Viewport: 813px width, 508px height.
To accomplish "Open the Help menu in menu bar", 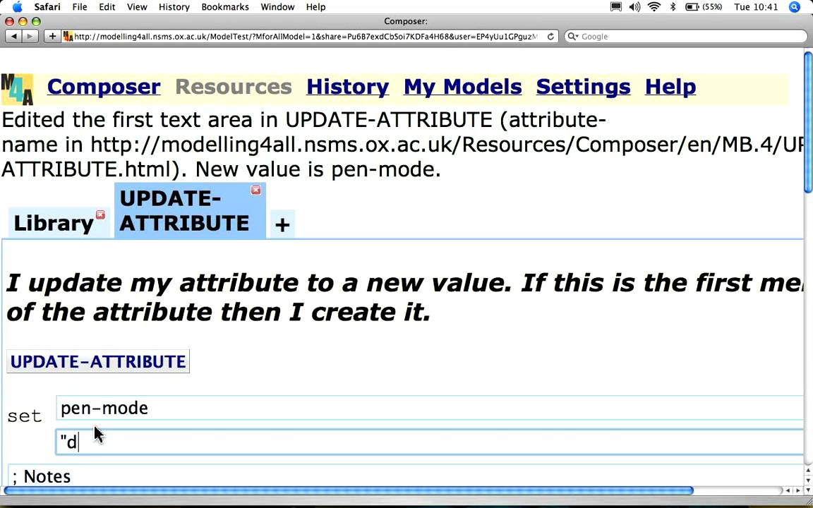I will point(315,7).
